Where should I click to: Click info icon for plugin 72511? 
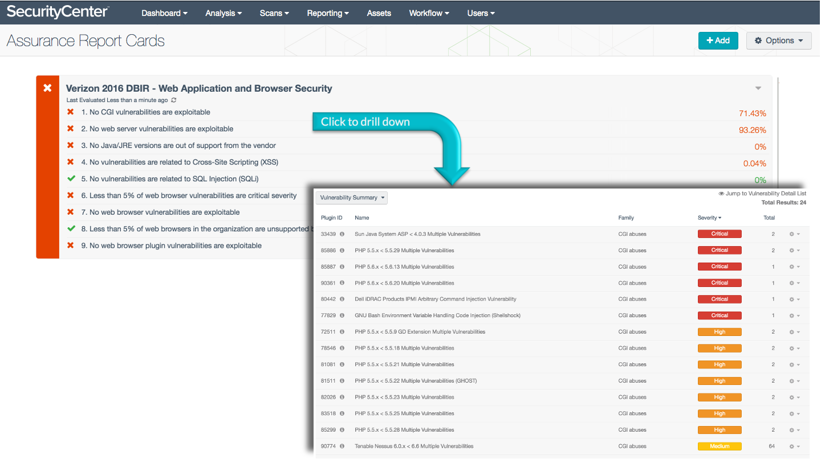(342, 332)
